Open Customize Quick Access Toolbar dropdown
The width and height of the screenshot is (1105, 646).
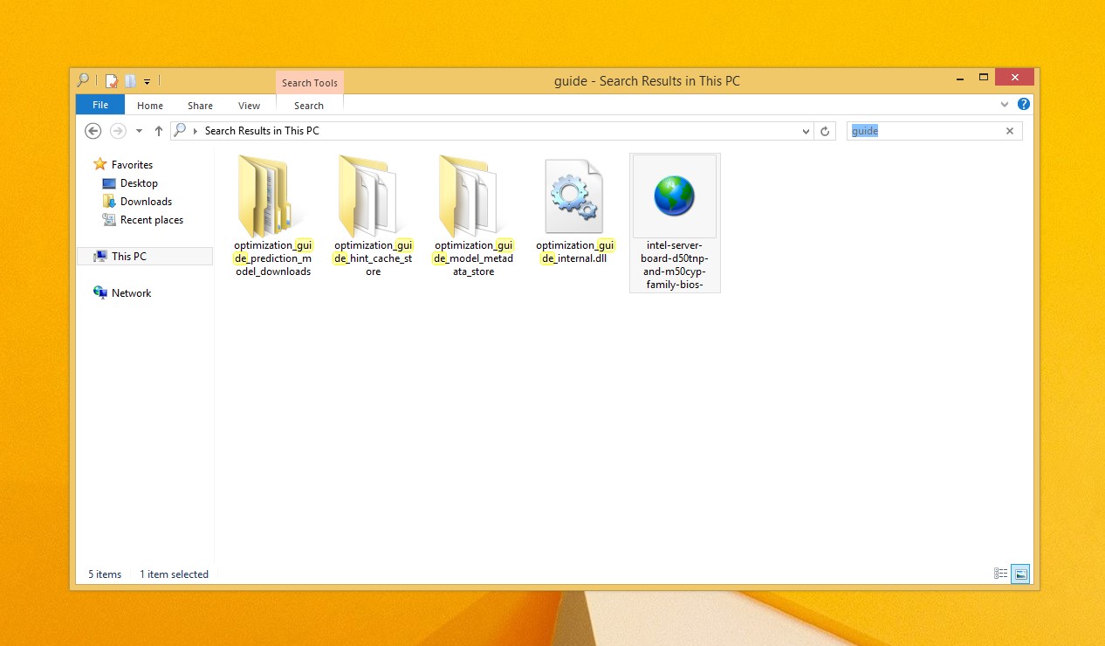tap(148, 82)
